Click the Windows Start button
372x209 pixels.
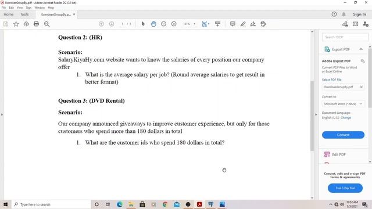5,204
